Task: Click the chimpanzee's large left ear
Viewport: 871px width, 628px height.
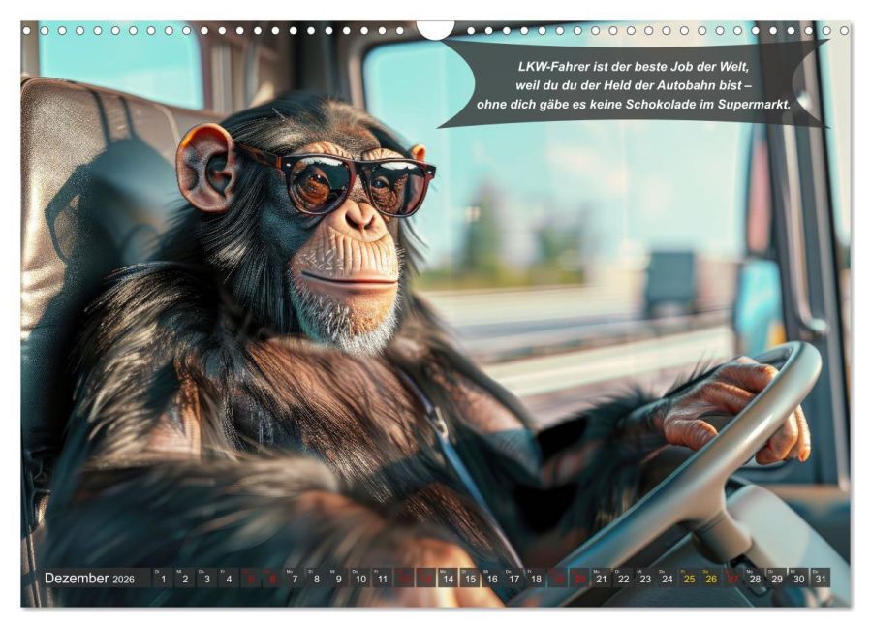Action: coord(206,168)
